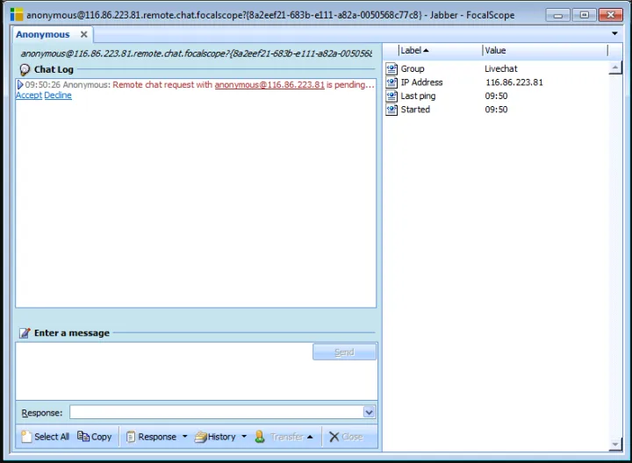Click the Transfer user icon
Screen dimensions: 632x463
(260, 437)
